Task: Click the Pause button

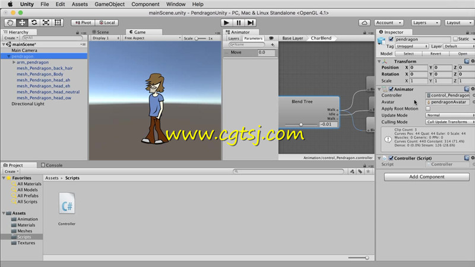Action: pyautogui.click(x=239, y=23)
